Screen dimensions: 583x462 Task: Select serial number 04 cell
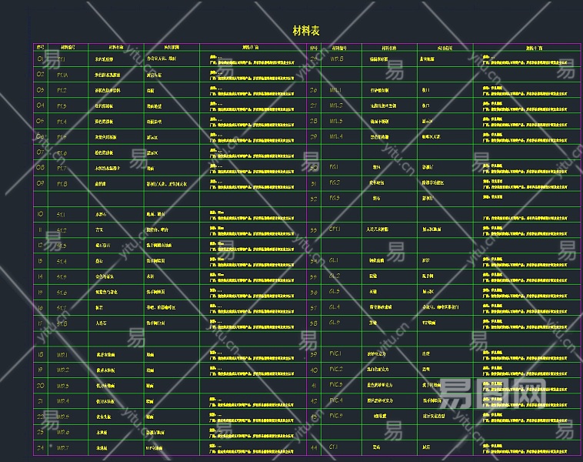[41, 105]
